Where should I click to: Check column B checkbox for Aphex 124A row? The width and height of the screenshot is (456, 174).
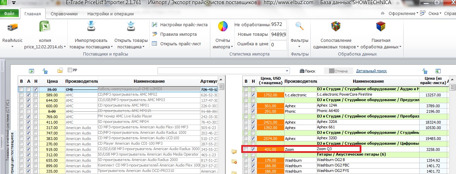pyautogui.click(x=246, y=106)
